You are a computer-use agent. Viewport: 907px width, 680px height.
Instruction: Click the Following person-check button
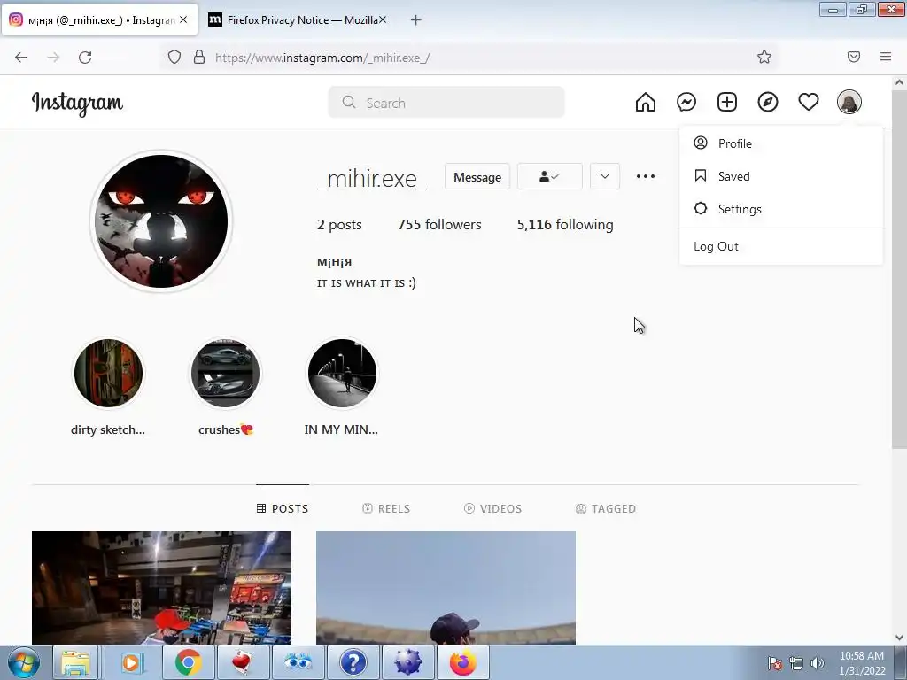(549, 176)
